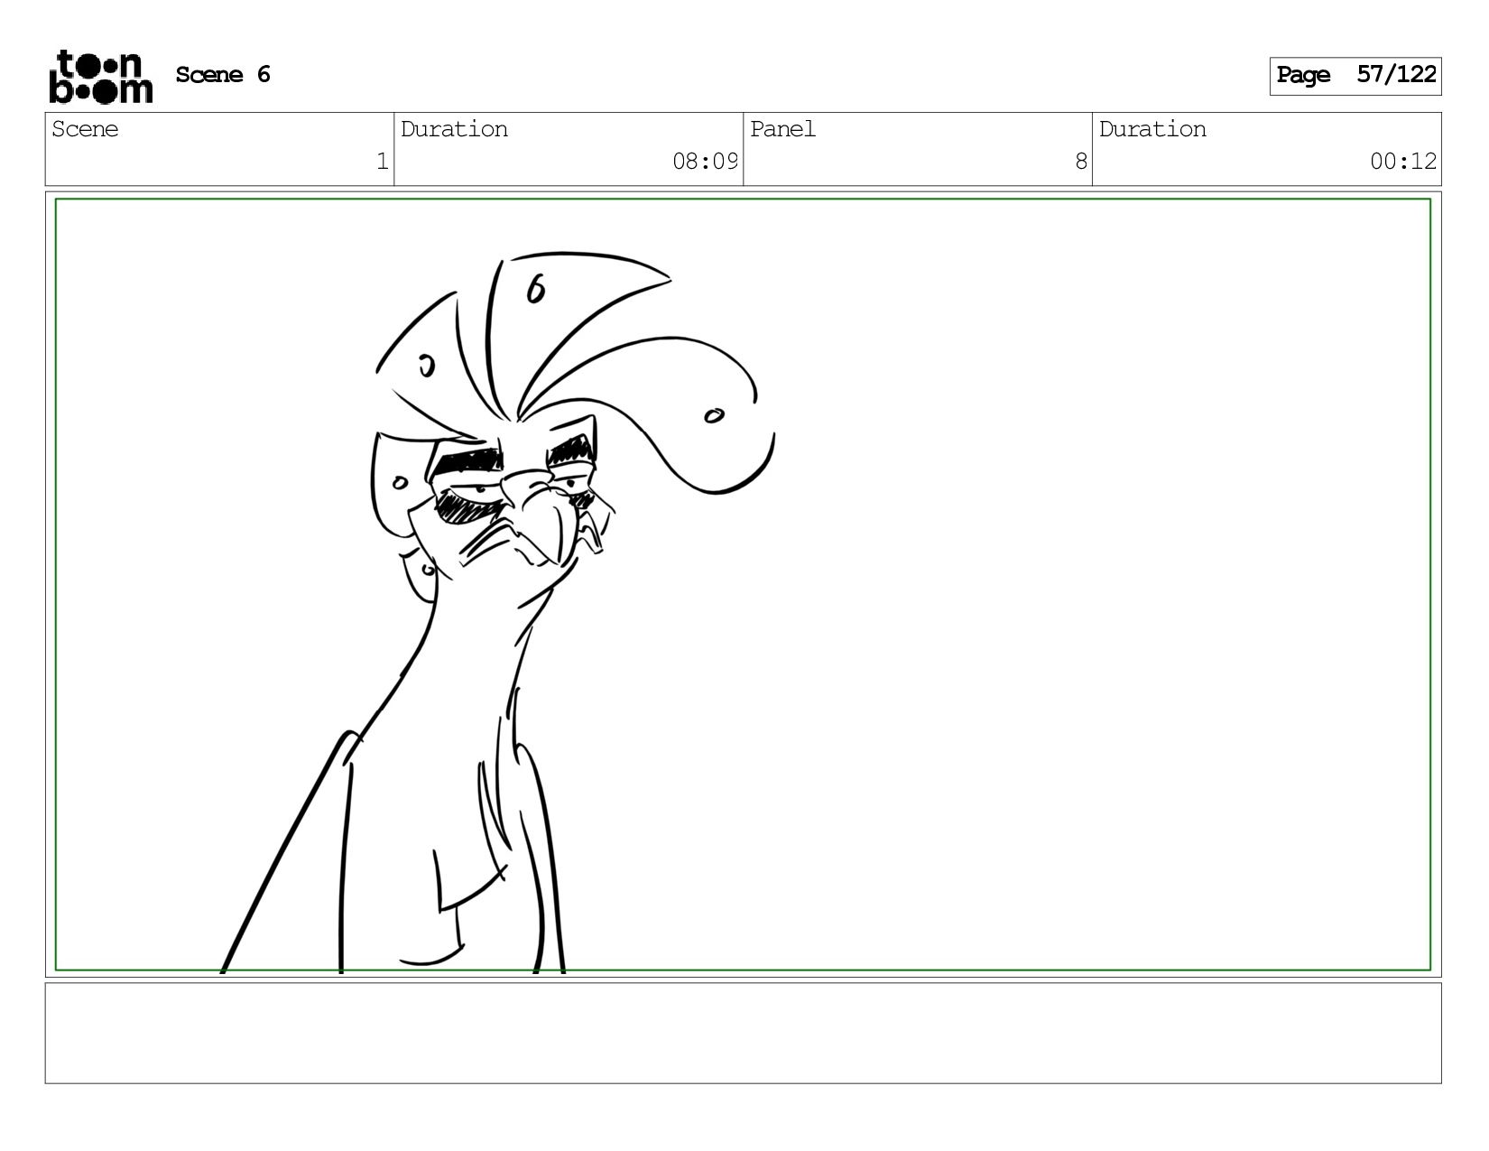
Task: Click the 'Page 57/122' box
Action: point(1355,76)
